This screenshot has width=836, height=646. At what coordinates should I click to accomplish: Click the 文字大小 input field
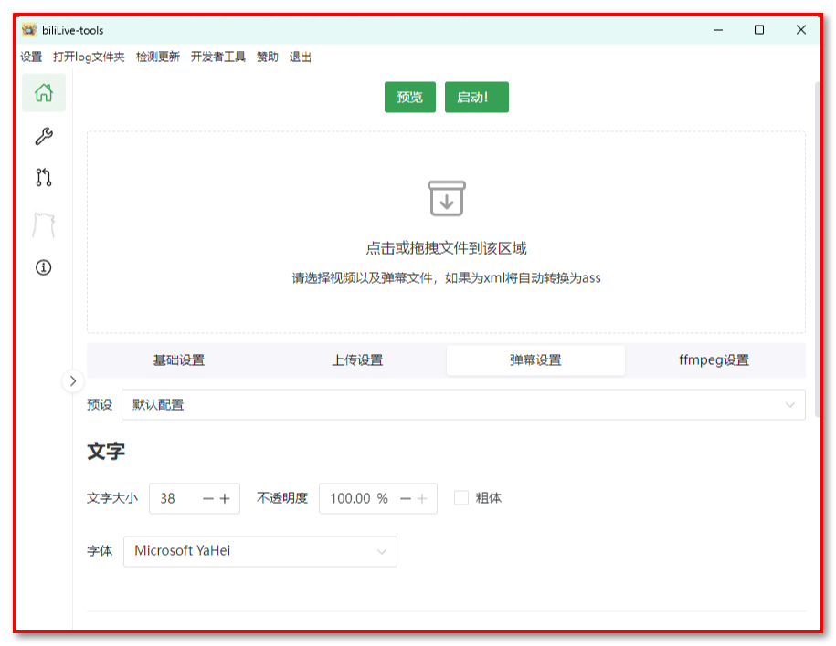[x=175, y=498]
